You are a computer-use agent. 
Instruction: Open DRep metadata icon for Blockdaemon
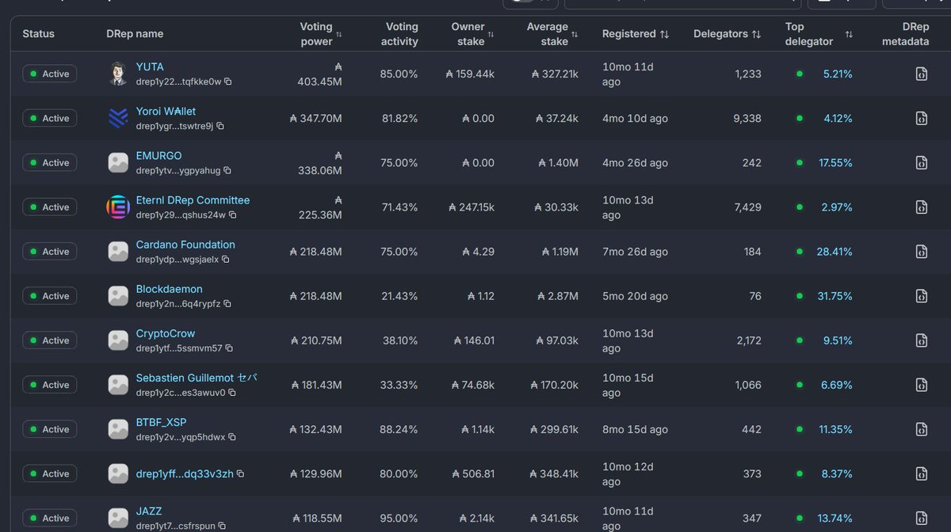pos(921,296)
